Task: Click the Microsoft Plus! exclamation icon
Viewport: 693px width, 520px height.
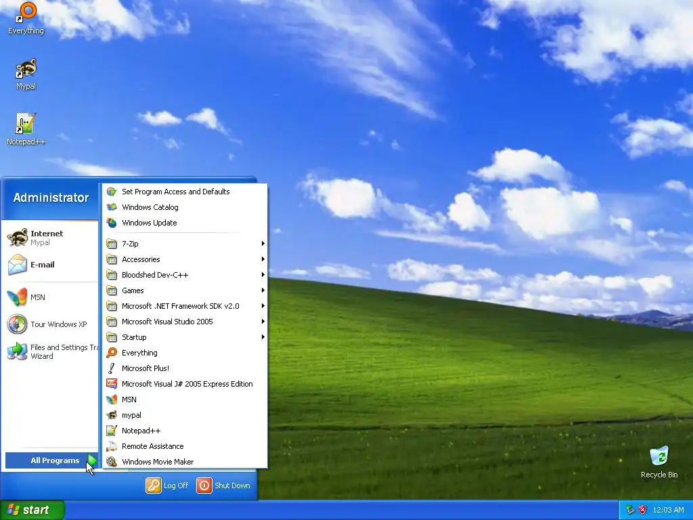Action: pos(112,368)
